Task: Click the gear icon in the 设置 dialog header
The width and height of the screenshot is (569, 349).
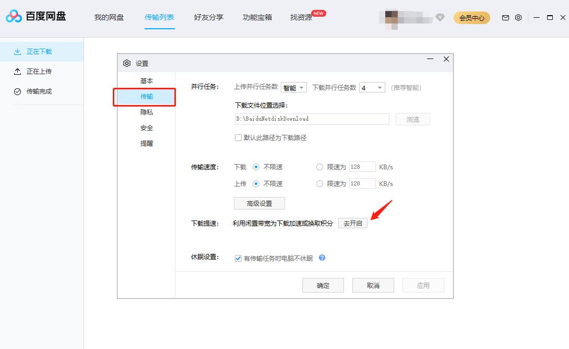Action: pos(127,63)
